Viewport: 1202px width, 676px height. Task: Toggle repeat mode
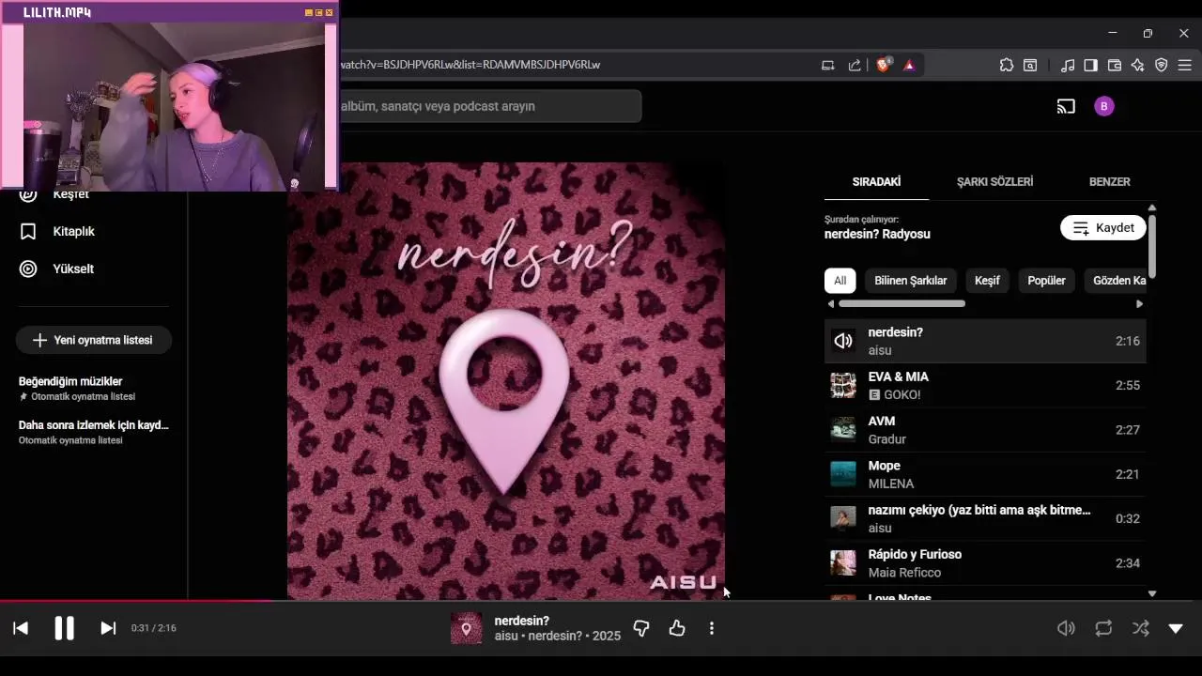click(1103, 628)
